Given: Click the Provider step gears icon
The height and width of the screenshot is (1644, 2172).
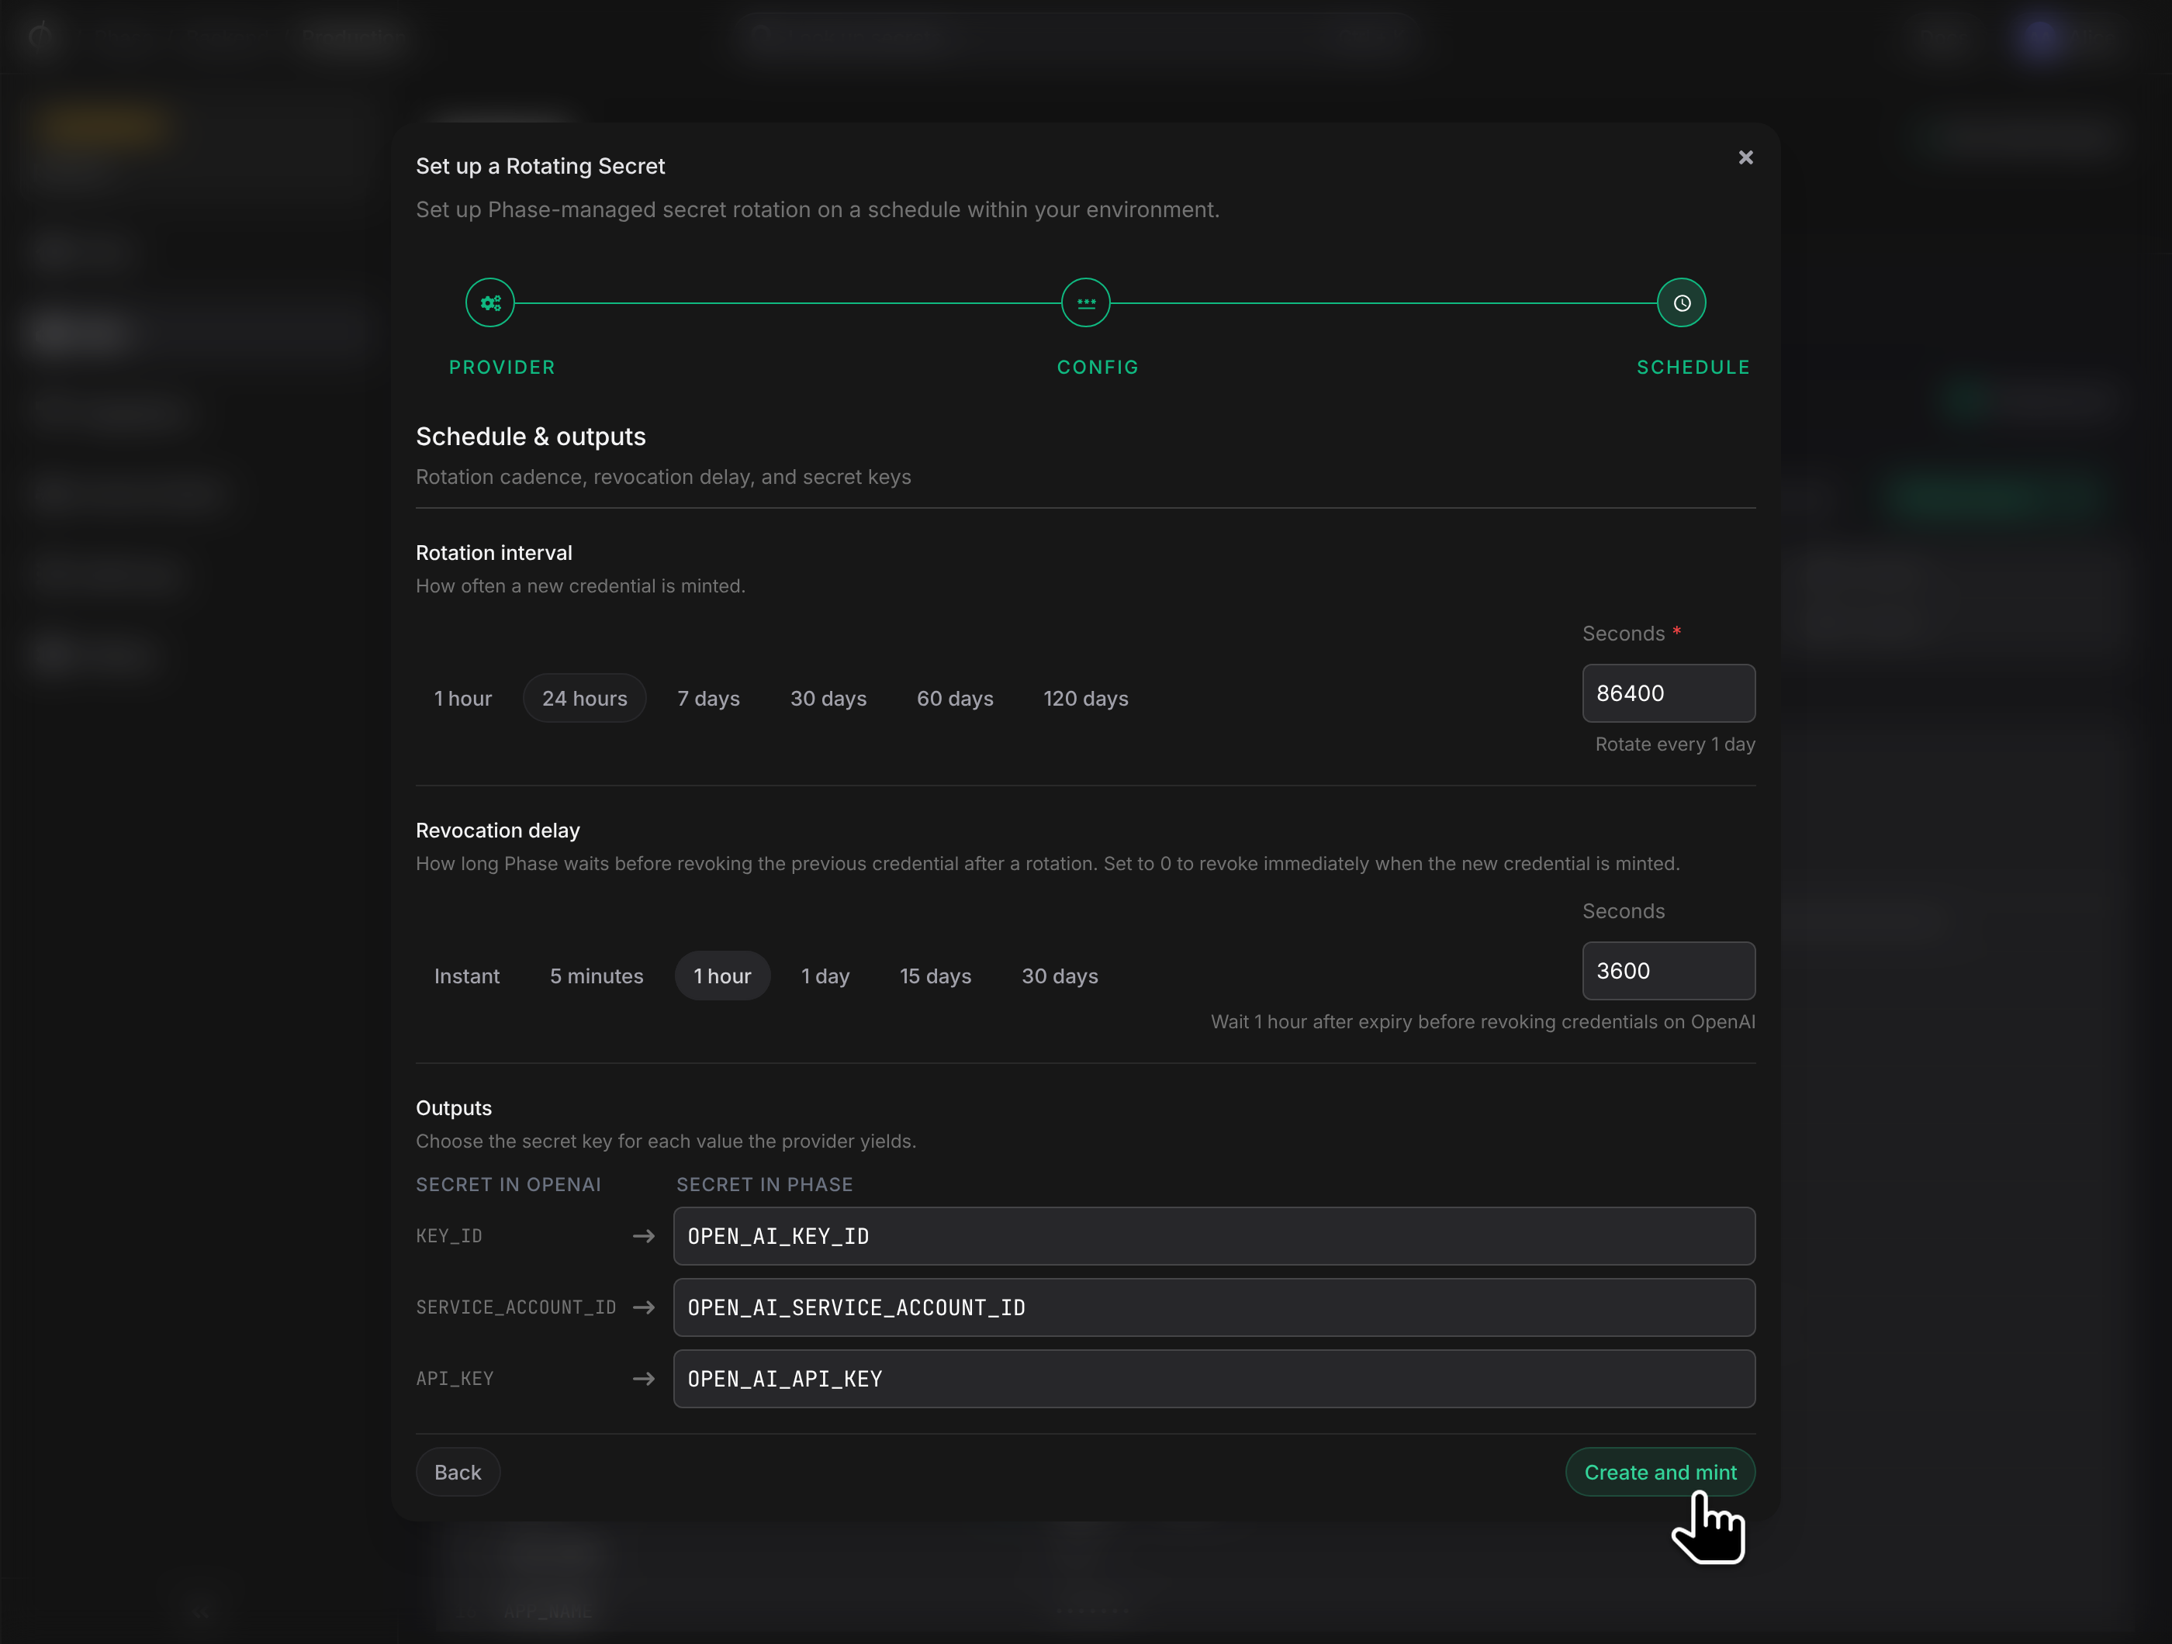Looking at the screenshot, I should coord(490,303).
